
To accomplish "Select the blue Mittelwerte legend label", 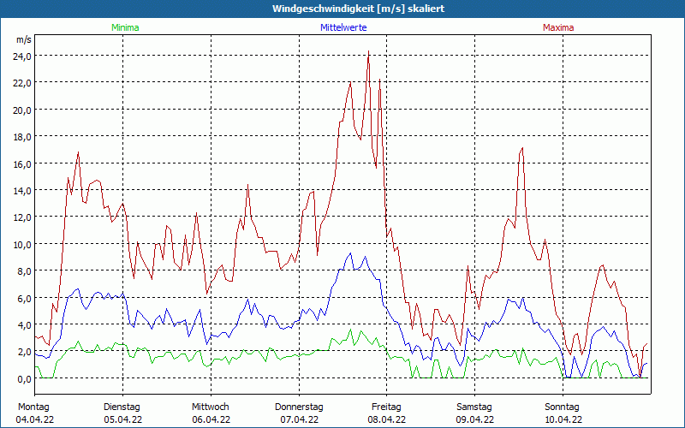I will tap(342, 27).
